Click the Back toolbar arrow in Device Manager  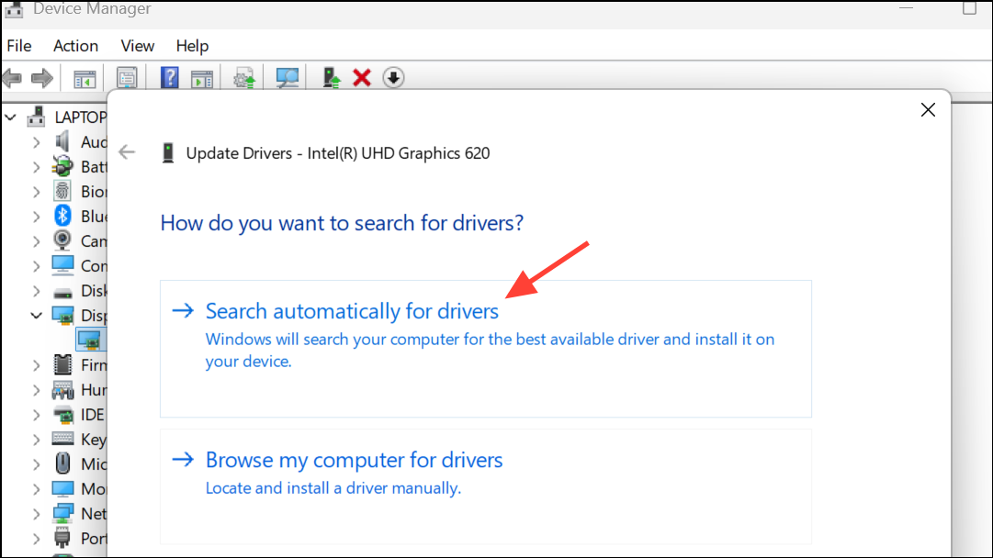coord(12,78)
